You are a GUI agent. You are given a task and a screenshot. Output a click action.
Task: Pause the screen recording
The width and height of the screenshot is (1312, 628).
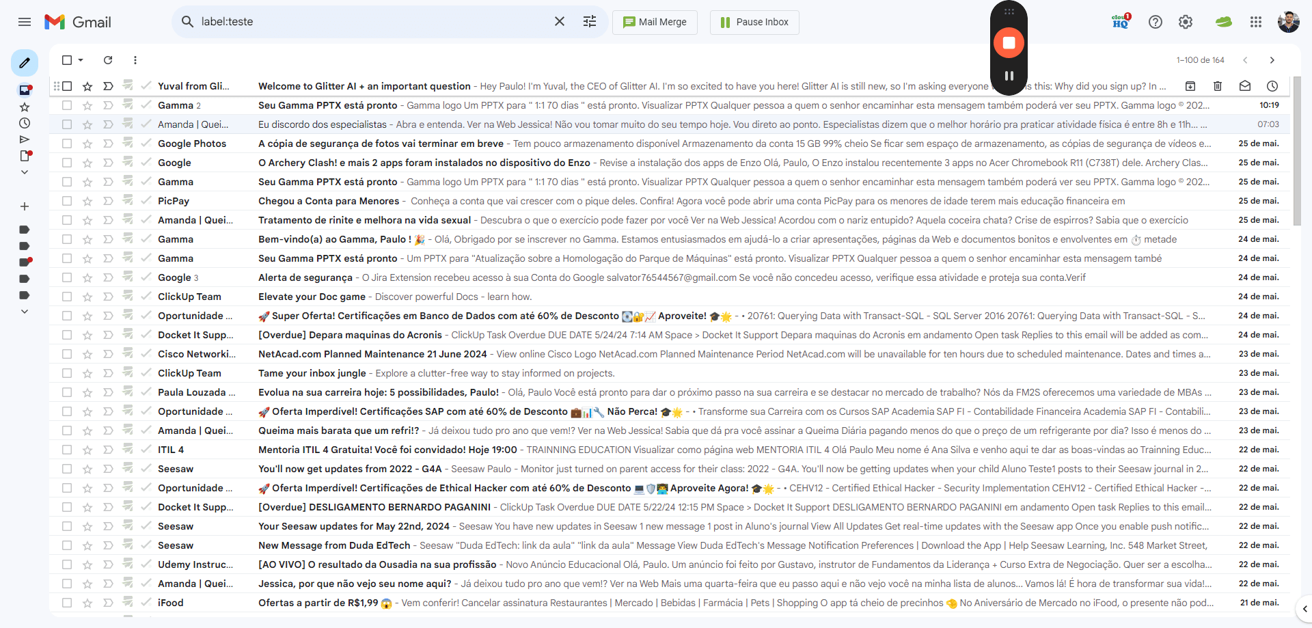1009,76
